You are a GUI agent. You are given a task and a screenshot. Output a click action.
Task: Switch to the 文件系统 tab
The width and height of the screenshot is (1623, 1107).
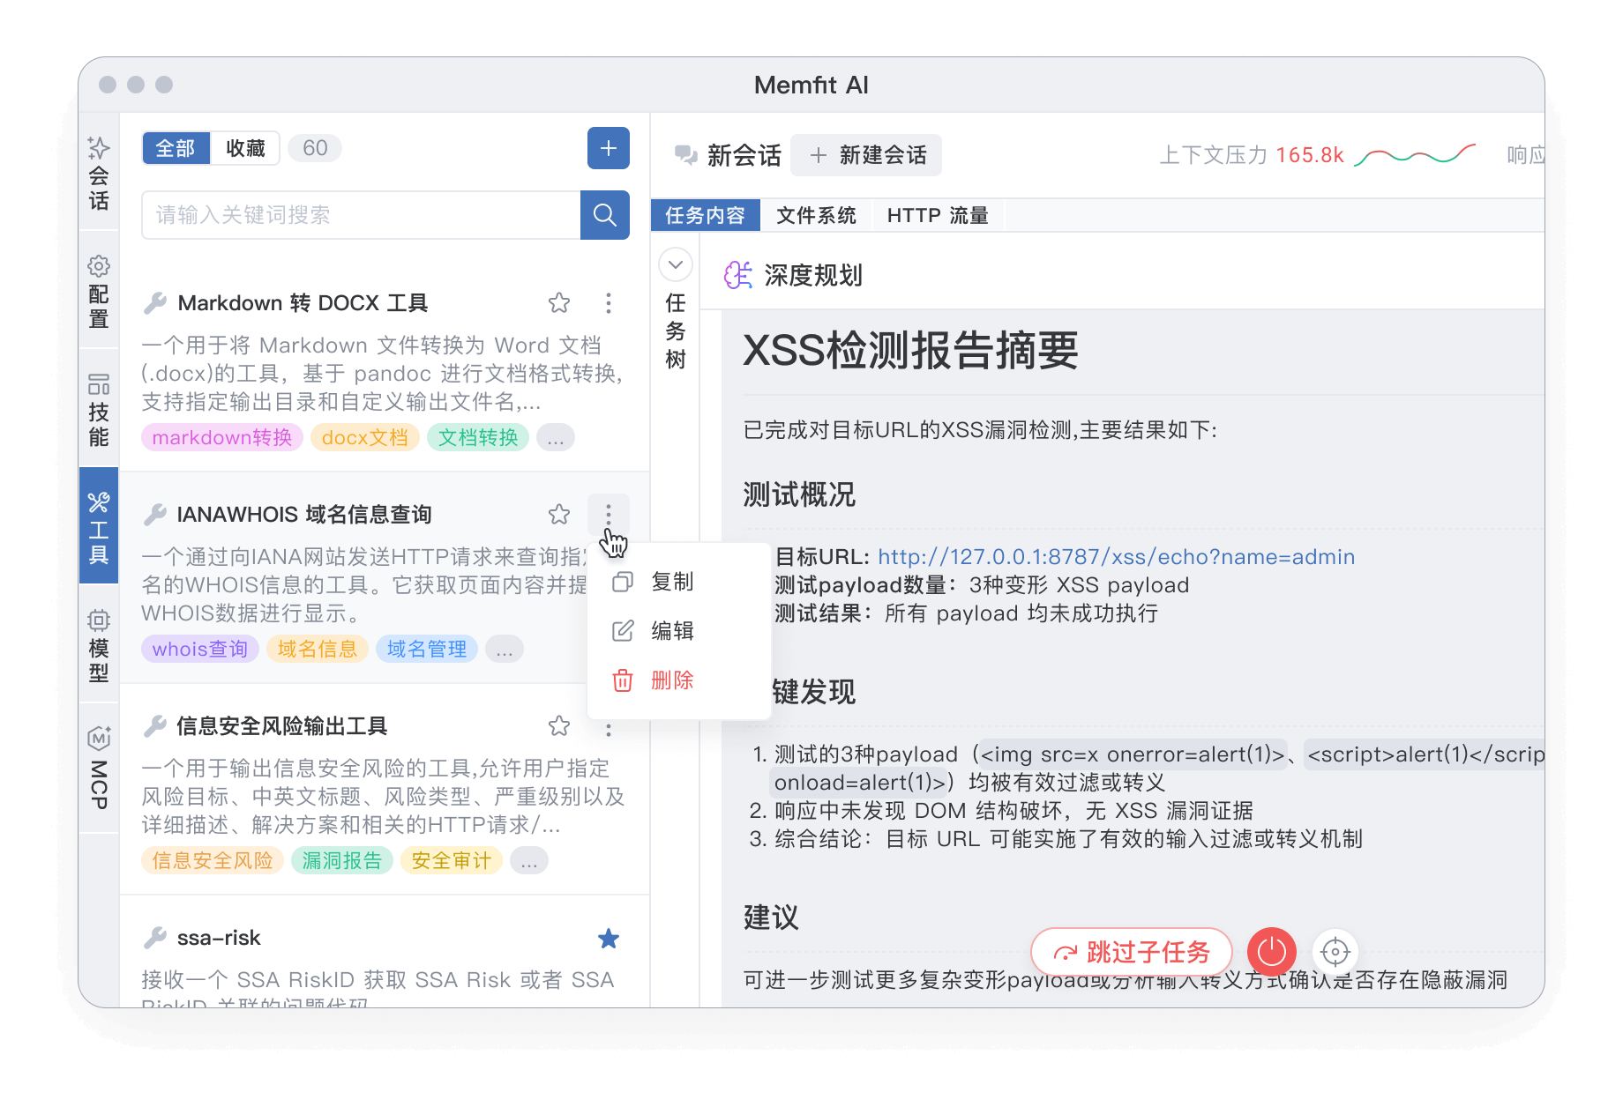tap(816, 216)
